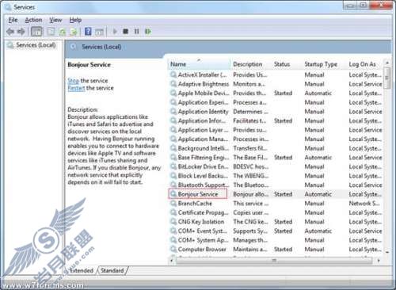The height and width of the screenshot is (290, 396).
Task: Click the Bonjour allo... description cell
Action: (251, 194)
